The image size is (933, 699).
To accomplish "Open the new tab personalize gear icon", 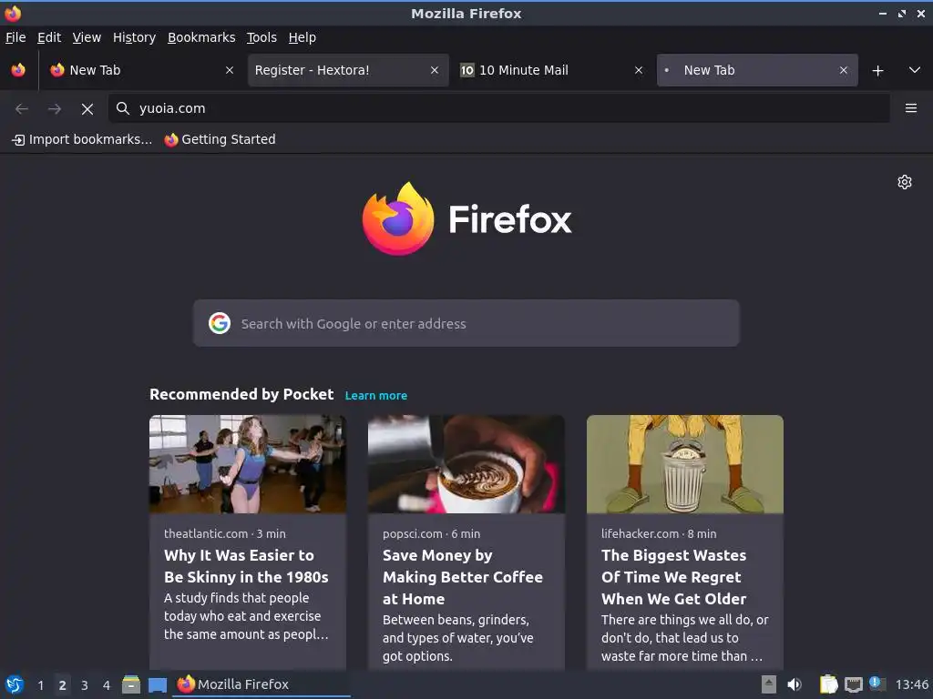I will (x=905, y=182).
